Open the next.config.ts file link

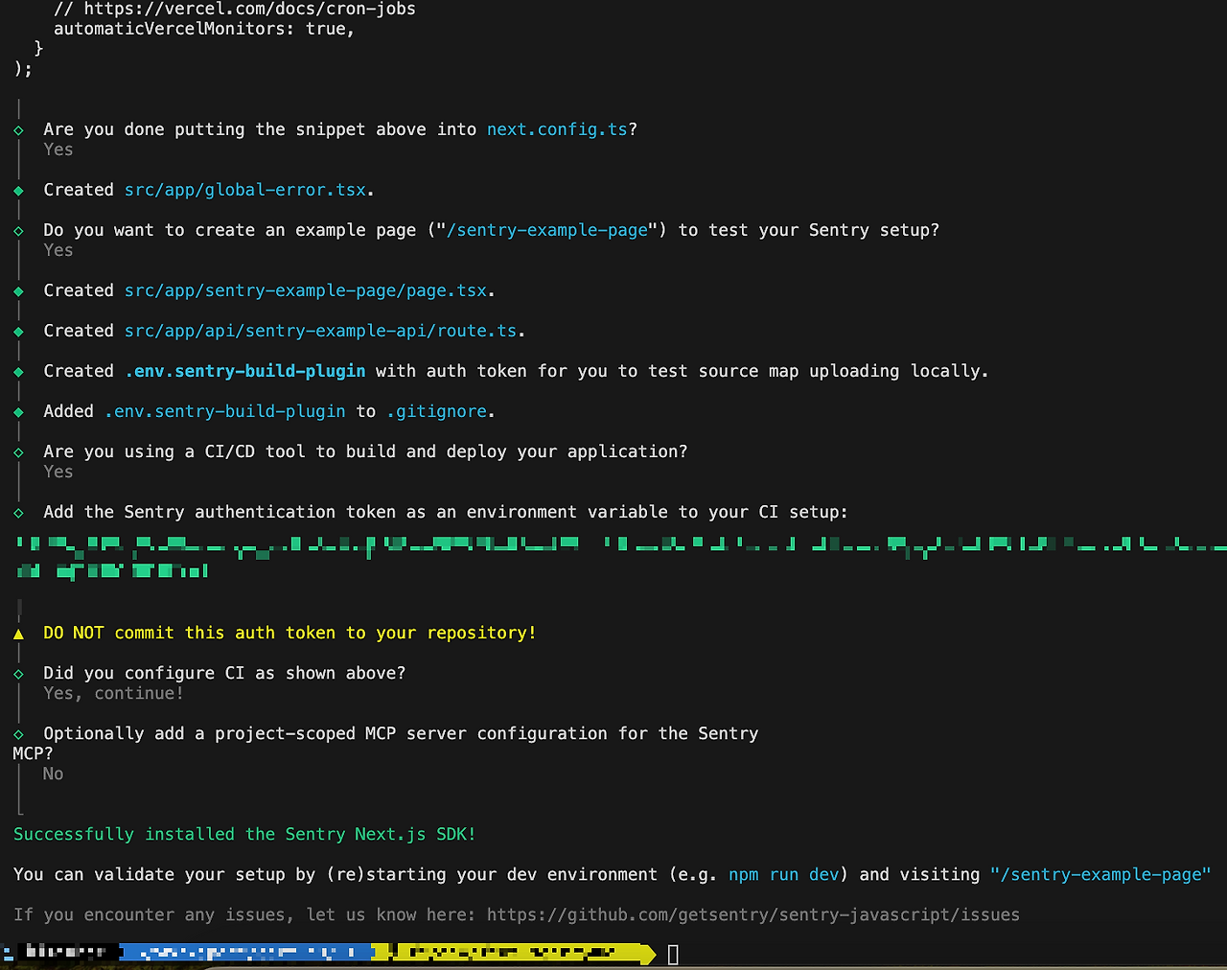pos(557,129)
